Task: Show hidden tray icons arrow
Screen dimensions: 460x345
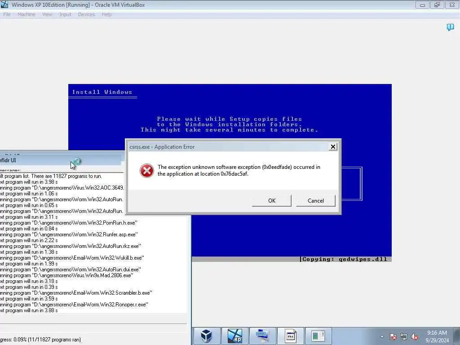Action: pos(382,337)
